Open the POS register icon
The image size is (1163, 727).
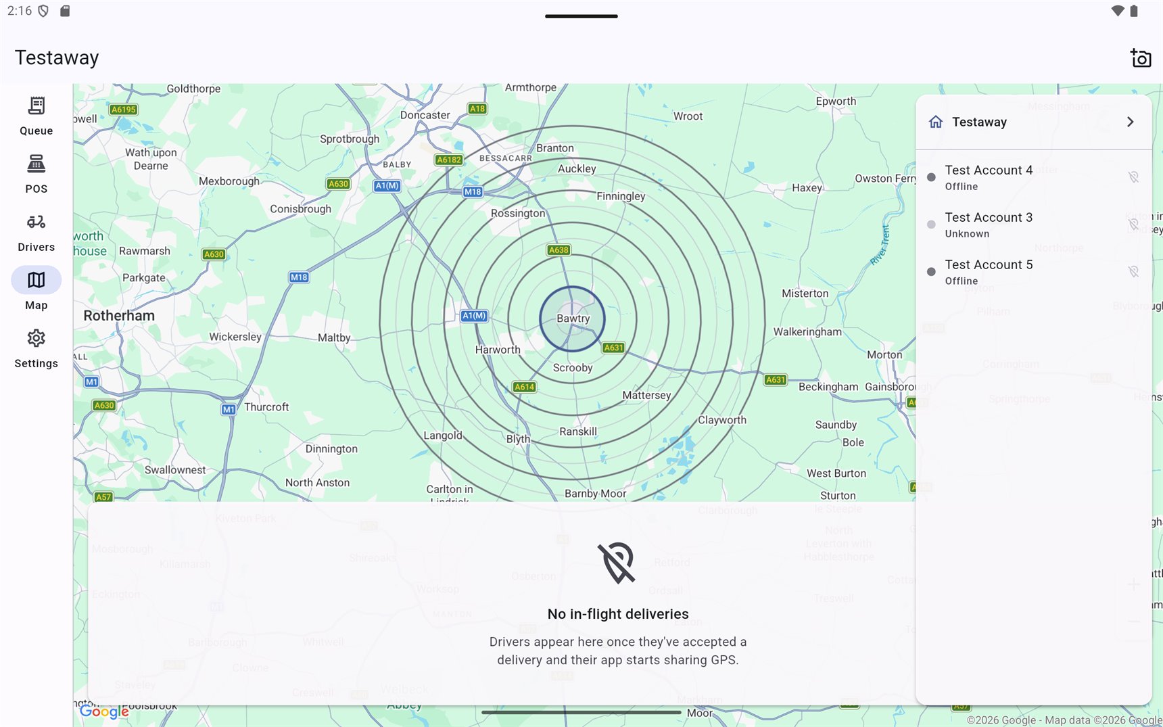[x=37, y=164]
